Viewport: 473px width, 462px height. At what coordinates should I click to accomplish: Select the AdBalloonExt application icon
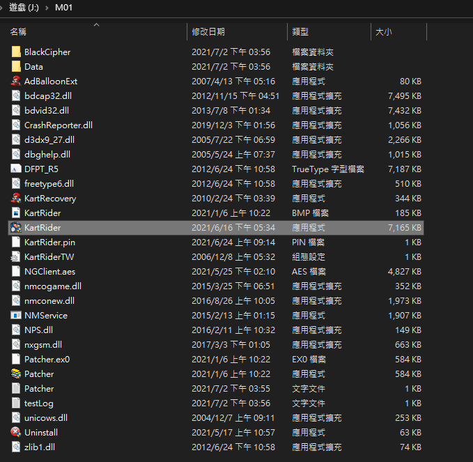(16, 81)
